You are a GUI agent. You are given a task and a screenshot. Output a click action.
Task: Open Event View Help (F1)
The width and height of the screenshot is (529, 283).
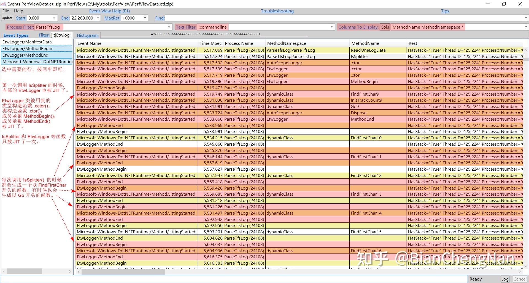(109, 11)
